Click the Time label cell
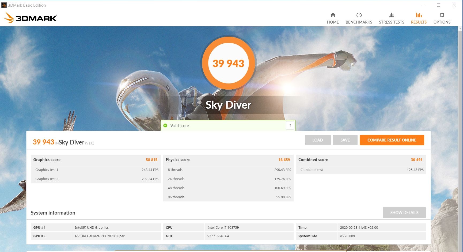Viewport: 463px width, 252px height. pos(316,228)
